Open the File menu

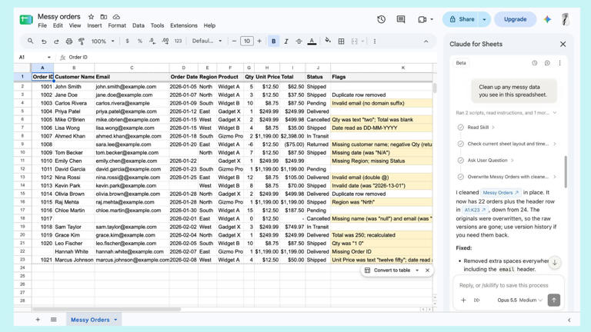tap(42, 25)
